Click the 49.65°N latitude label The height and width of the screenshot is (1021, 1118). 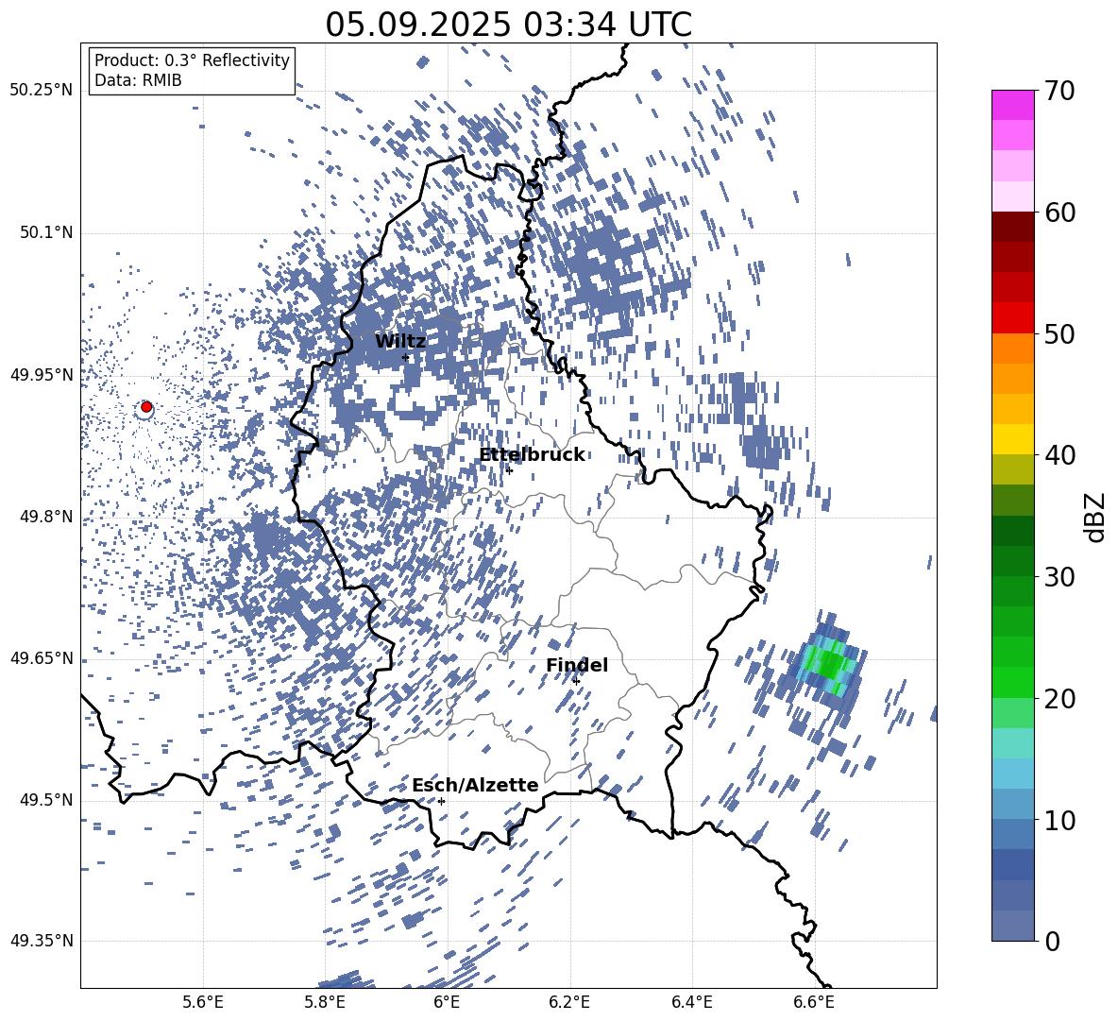(x=42, y=658)
